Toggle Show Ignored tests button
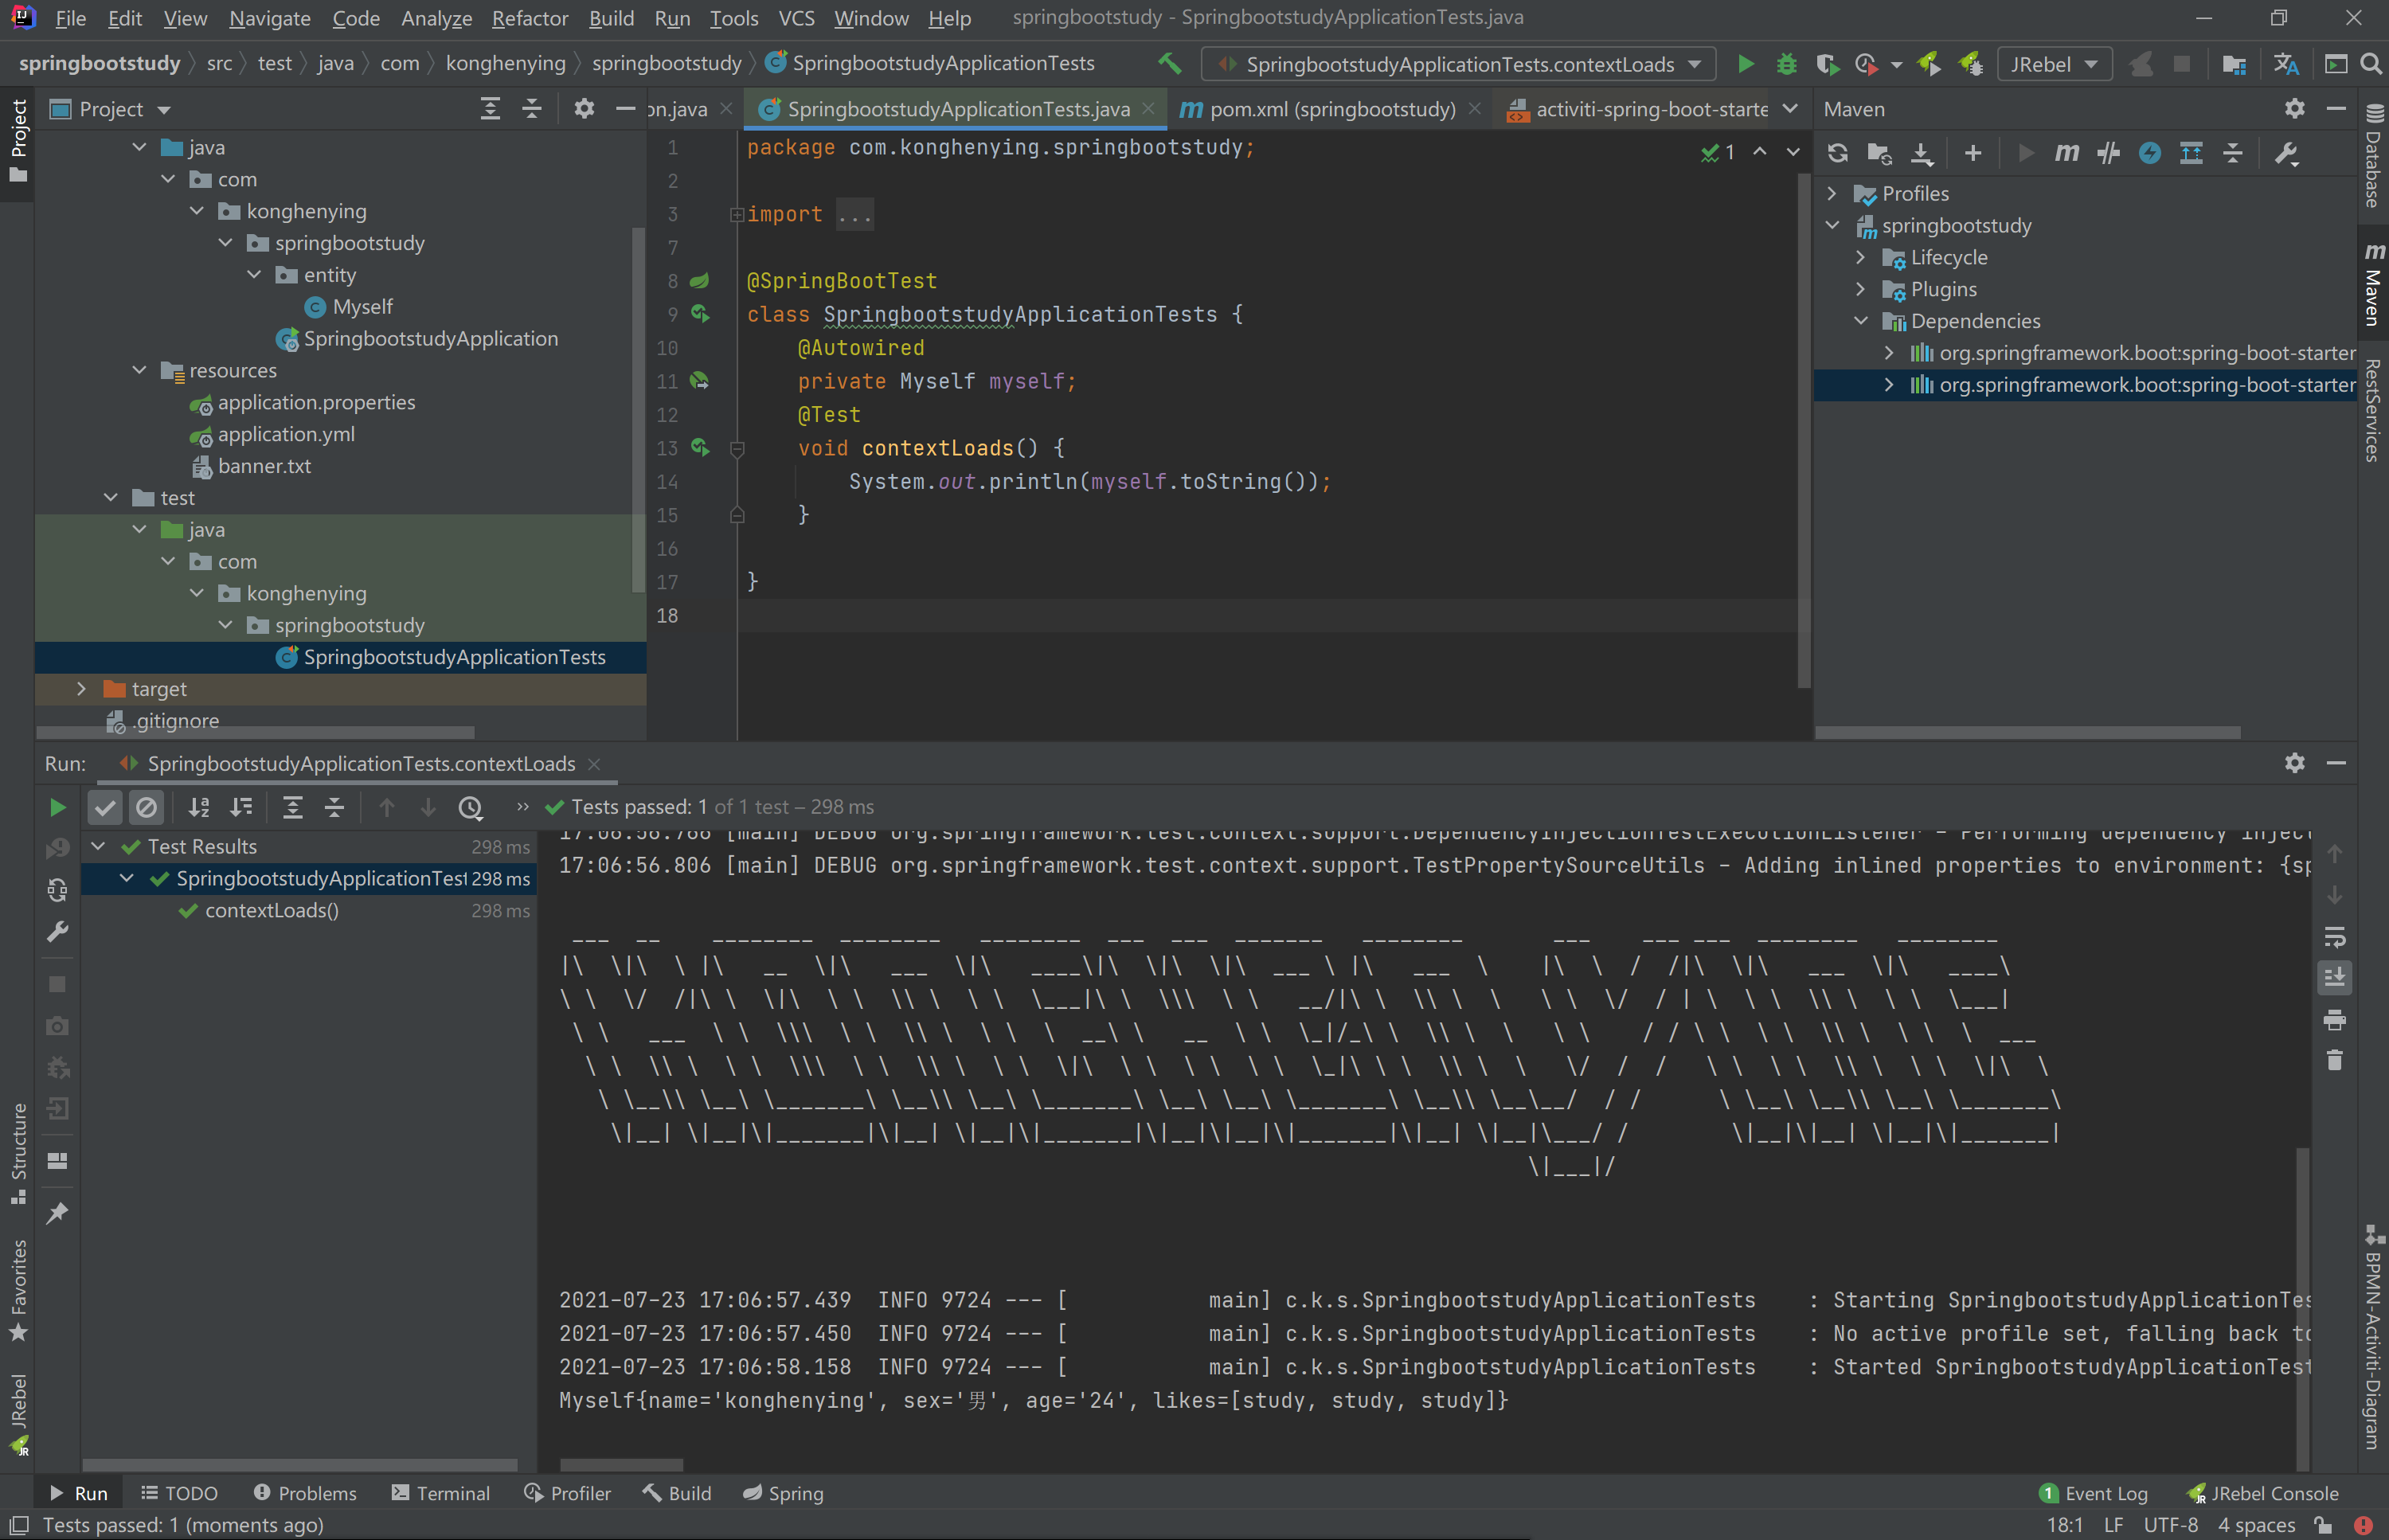Image resolution: width=2389 pixels, height=1540 pixels. (147, 807)
